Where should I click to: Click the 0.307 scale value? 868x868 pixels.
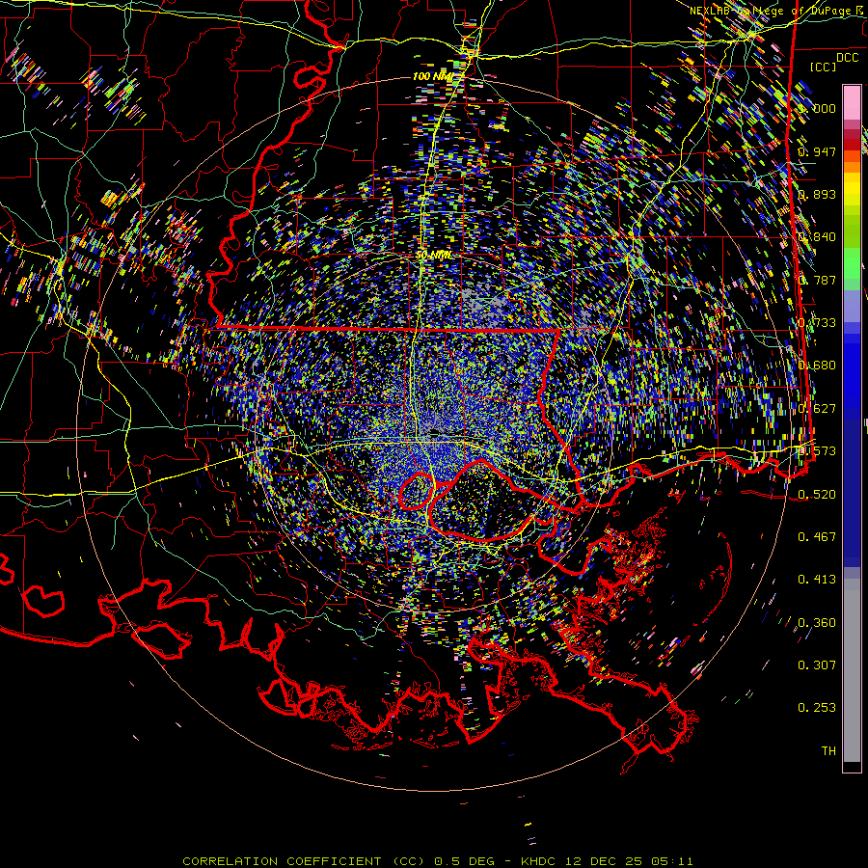click(817, 665)
